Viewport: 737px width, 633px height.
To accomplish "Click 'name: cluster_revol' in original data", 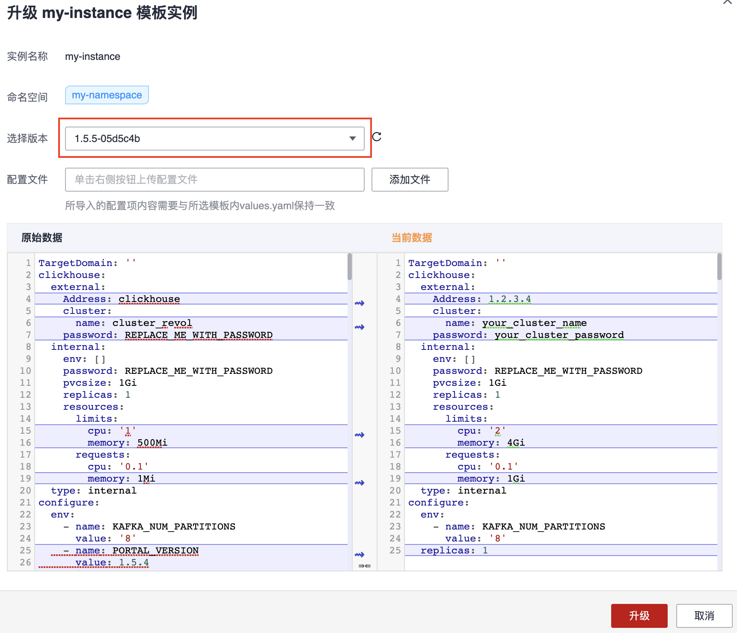I will point(134,323).
